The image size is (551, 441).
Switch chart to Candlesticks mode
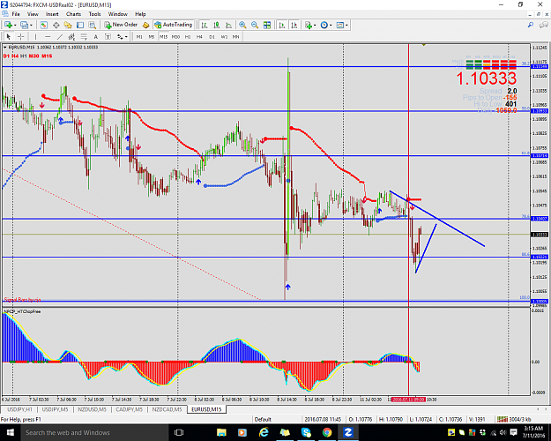pos(217,25)
